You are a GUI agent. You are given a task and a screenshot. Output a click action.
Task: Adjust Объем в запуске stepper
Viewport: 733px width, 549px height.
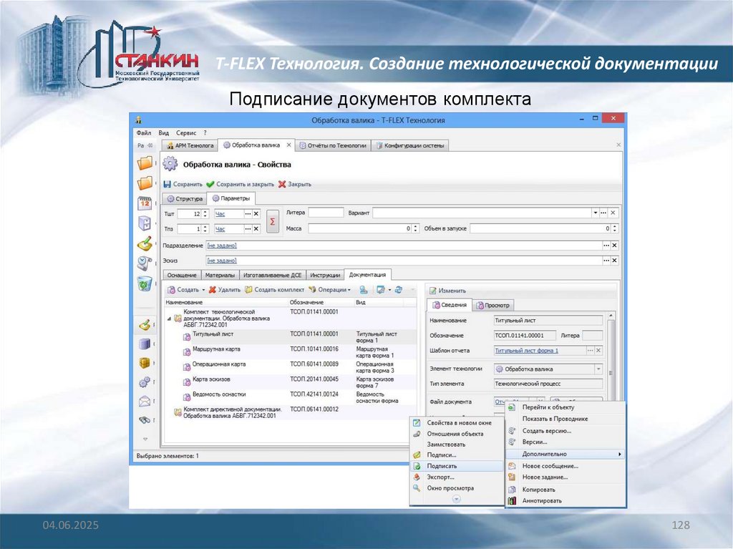(615, 228)
